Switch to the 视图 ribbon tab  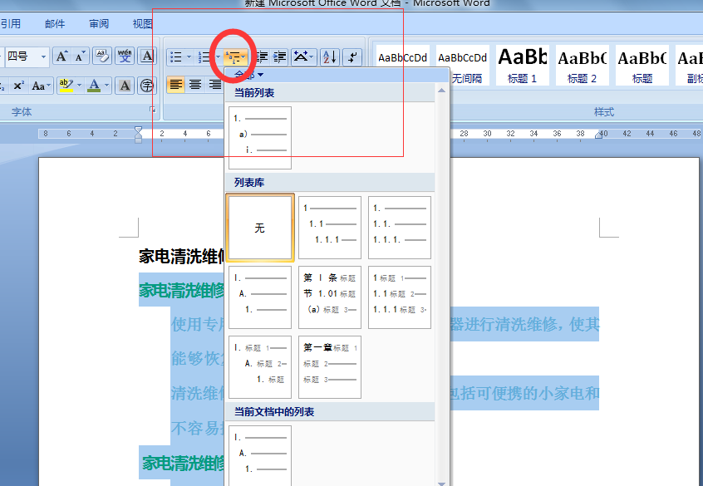click(x=141, y=23)
